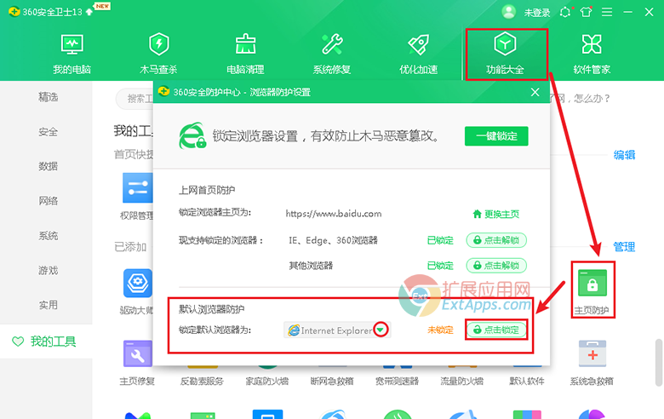Open the 主页防护 tool icon
664x419 pixels.
(592, 283)
